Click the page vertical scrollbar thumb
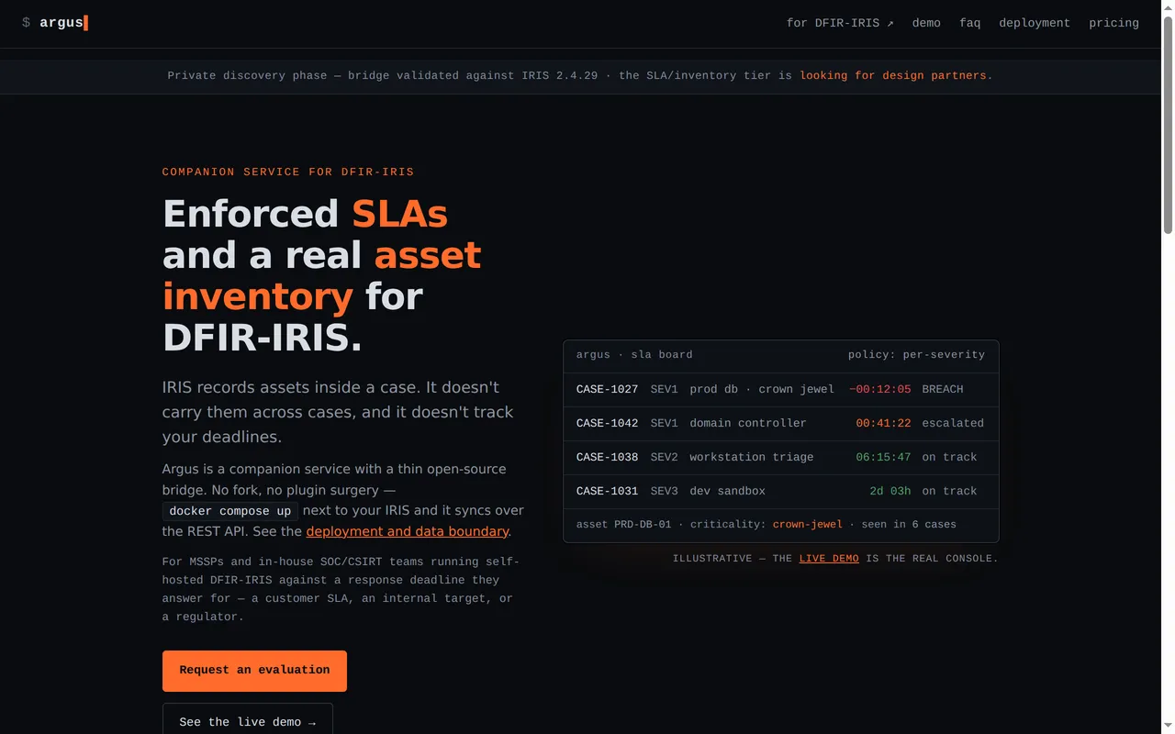The width and height of the screenshot is (1175, 734). [1168, 124]
